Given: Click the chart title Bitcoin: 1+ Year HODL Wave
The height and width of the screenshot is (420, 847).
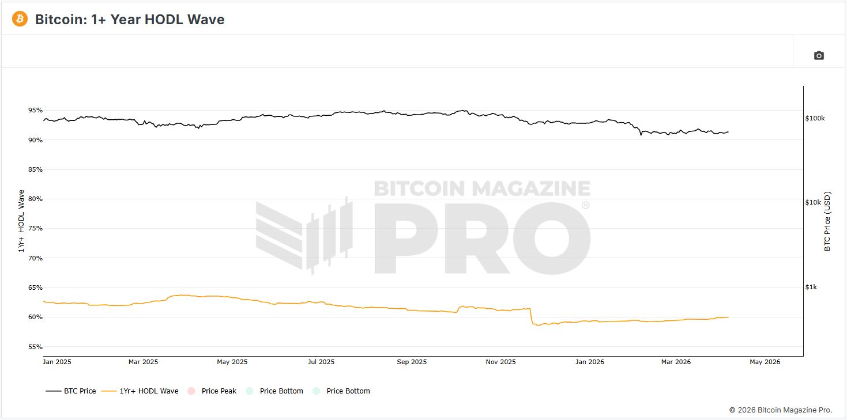Looking at the screenshot, I should pos(130,20).
